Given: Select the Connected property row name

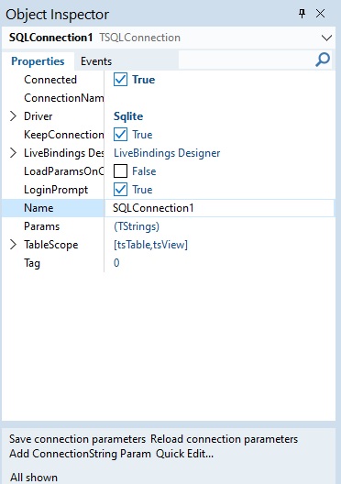Looking at the screenshot, I should (50, 80).
